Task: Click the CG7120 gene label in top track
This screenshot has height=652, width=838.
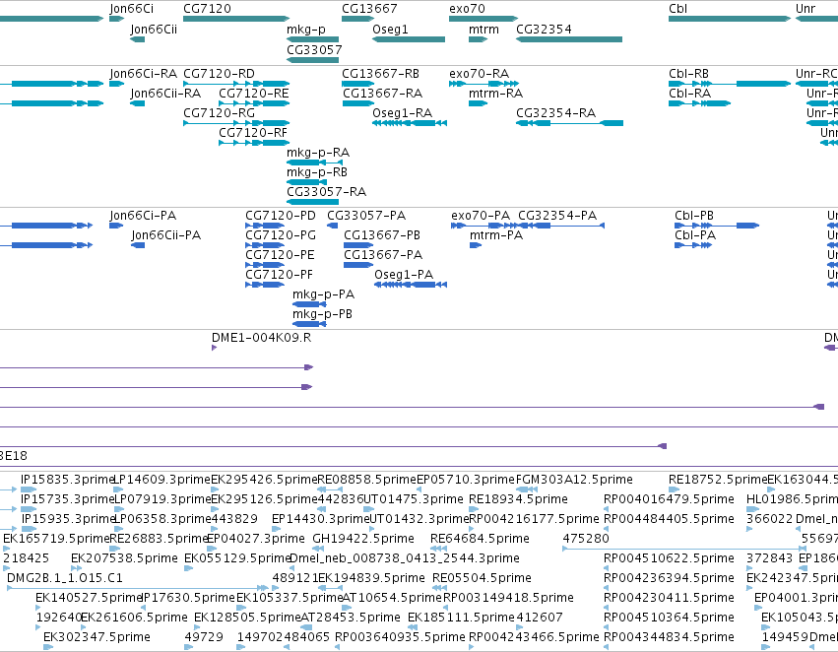Action: pos(208,9)
